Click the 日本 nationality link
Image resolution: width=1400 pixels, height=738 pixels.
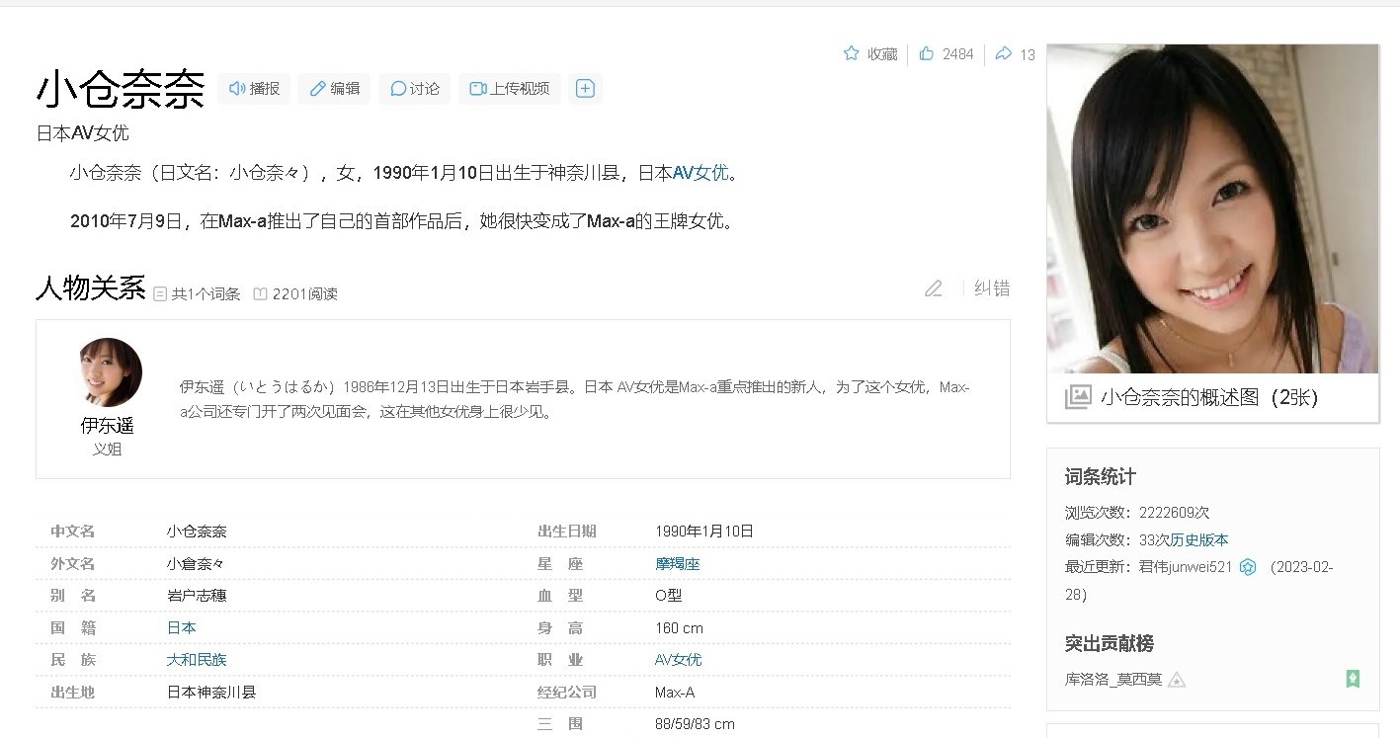pyautogui.click(x=181, y=627)
